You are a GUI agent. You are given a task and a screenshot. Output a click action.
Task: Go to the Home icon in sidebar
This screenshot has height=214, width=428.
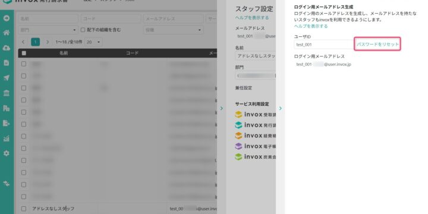coord(7,33)
